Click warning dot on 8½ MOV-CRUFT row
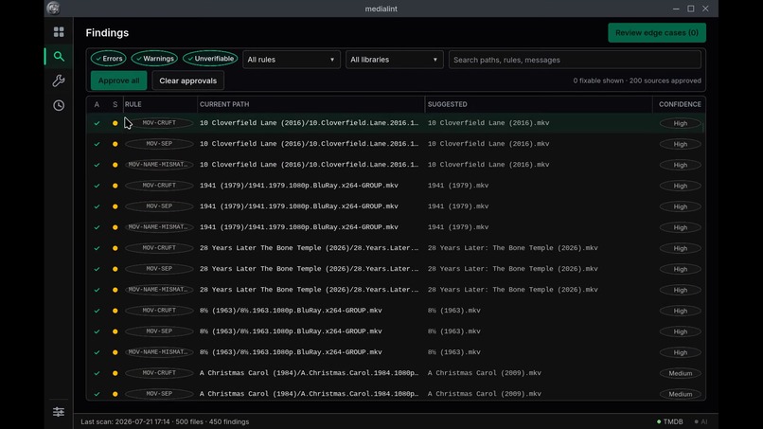The width and height of the screenshot is (763, 429). 115,311
